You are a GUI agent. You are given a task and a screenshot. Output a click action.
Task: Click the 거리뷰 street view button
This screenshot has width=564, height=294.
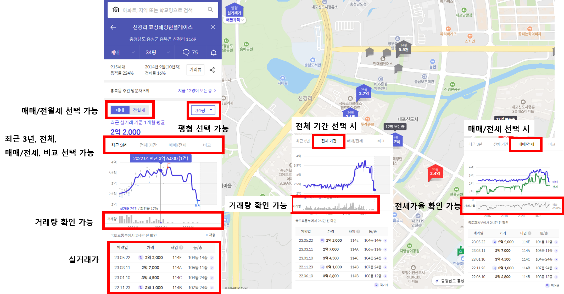195,70
